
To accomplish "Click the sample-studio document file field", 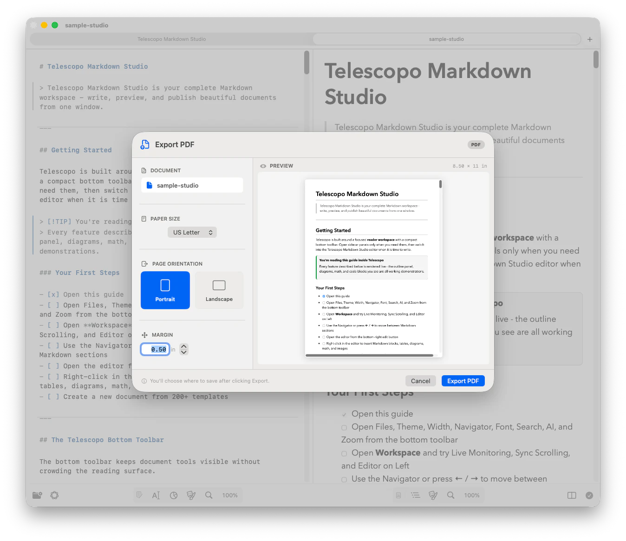I will [192, 185].
